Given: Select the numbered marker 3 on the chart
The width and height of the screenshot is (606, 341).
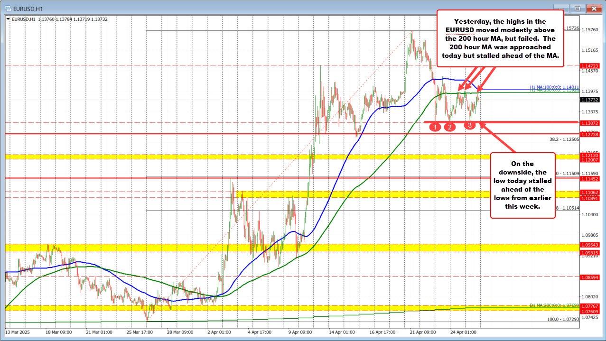Looking at the screenshot, I should [469, 125].
